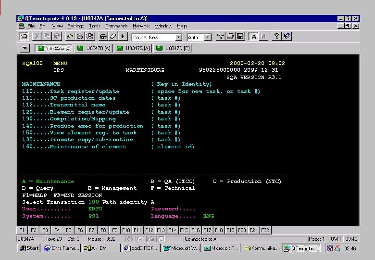Click the Windows Start button
The width and height of the screenshot is (375, 260).
pyautogui.click(x=29, y=248)
